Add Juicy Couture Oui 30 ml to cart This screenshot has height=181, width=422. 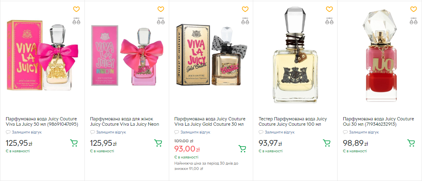pos(411,143)
